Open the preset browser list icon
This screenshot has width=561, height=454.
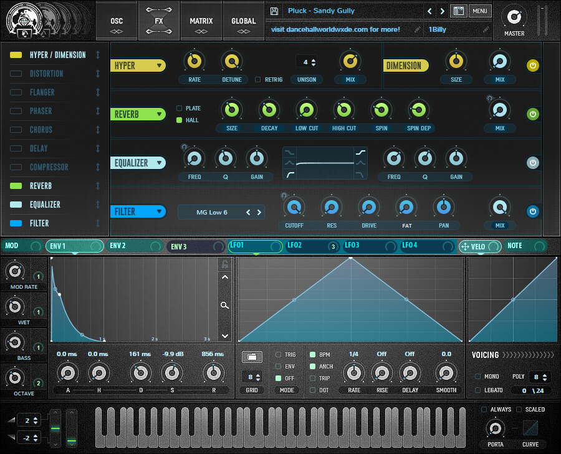pyautogui.click(x=459, y=11)
